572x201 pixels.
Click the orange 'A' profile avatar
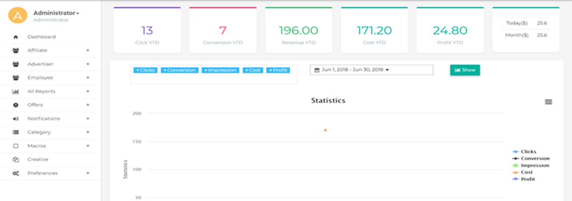click(18, 15)
